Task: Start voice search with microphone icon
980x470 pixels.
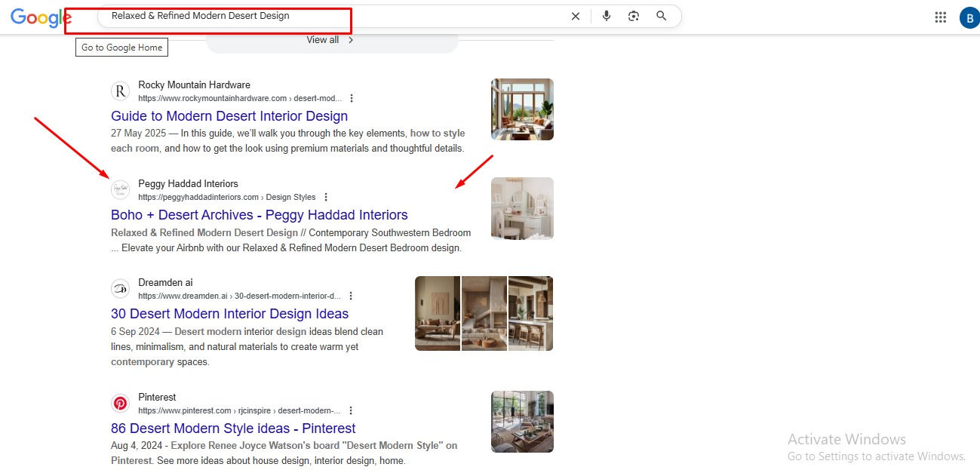Action: click(607, 16)
